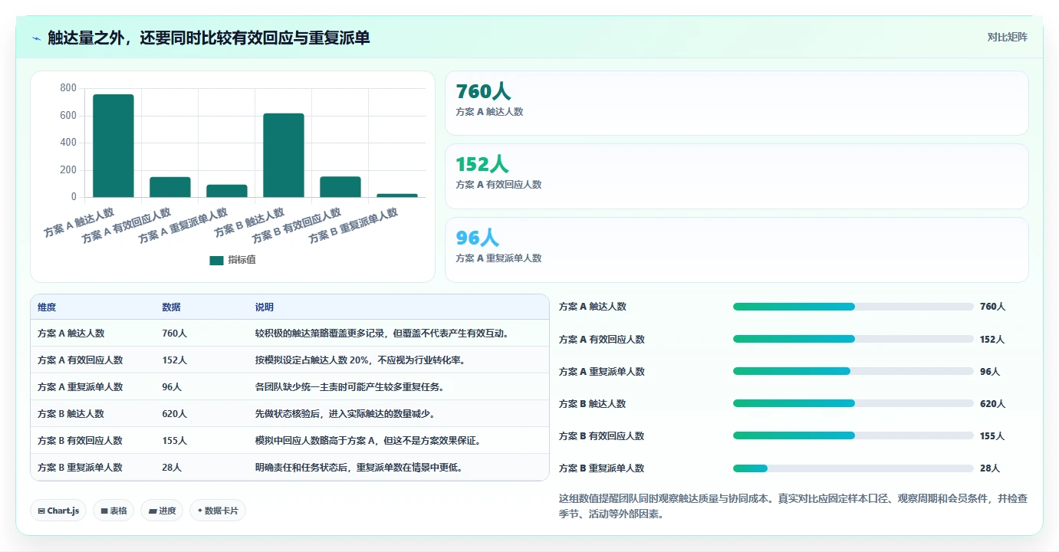
Task: Click the note starting 各团队缺少统一主责时
Action: [350, 387]
